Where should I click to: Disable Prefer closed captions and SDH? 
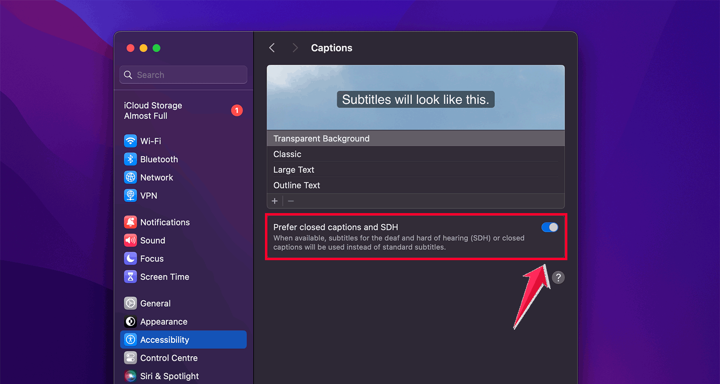point(550,227)
